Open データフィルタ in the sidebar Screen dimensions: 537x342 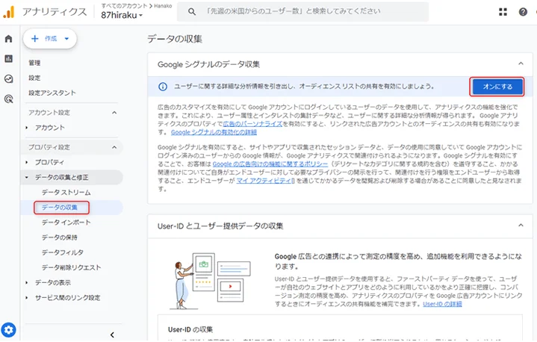[x=63, y=252]
